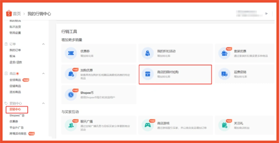The width and height of the screenshot is (279, 143).
Task: Click the 通过套装折扣销卖更多种商品 description
Action: 251,56
